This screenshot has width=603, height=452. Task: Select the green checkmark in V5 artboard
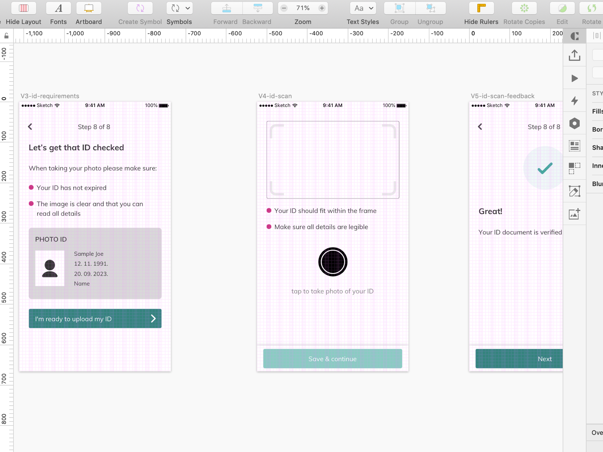click(x=545, y=168)
